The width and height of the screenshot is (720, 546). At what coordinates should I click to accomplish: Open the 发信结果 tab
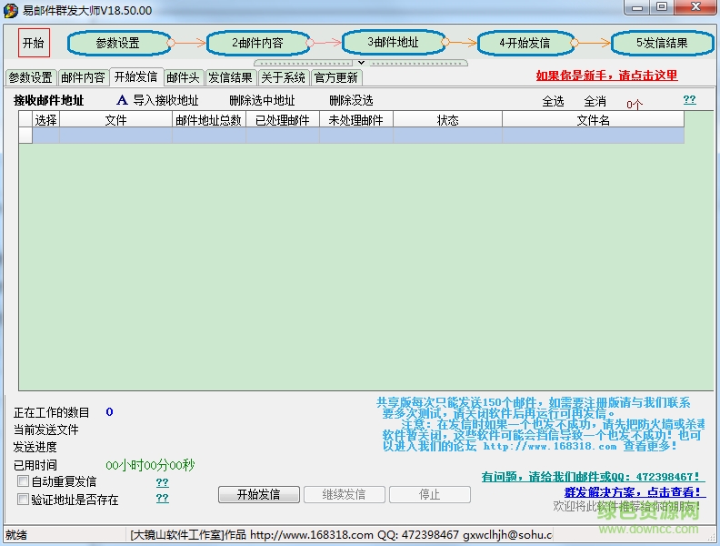pyautogui.click(x=230, y=78)
